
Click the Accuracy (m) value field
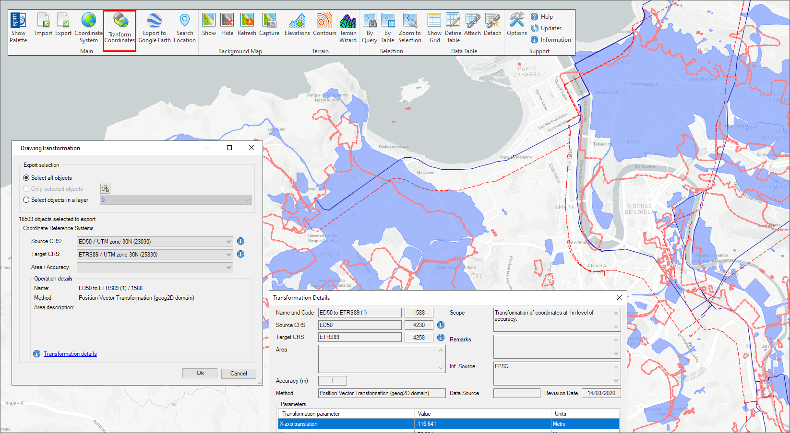coord(332,381)
